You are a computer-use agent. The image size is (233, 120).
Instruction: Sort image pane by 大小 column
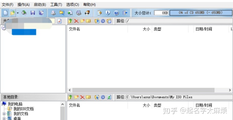tap(140, 29)
